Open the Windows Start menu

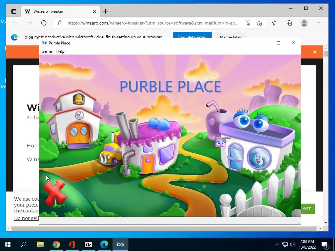[8, 244]
